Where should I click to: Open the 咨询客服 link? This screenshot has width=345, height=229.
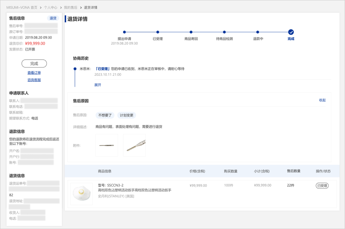[34, 80]
